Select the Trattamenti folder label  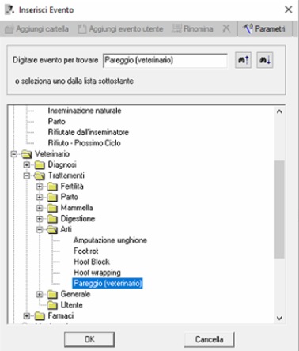[x=66, y=175]
